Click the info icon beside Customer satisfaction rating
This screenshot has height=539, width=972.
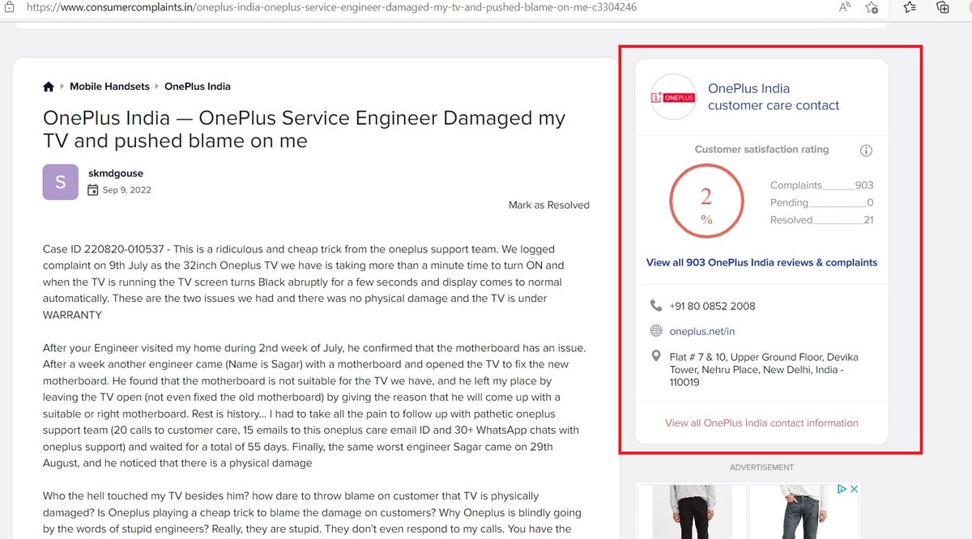(x=866, y=150)
